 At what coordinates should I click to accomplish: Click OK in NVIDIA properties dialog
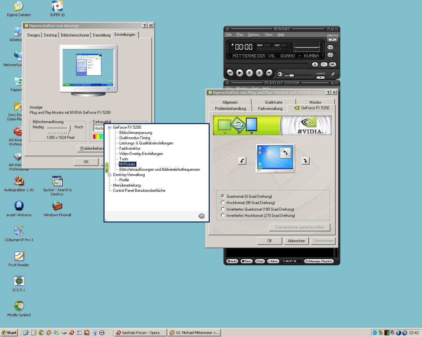(270, 241)
